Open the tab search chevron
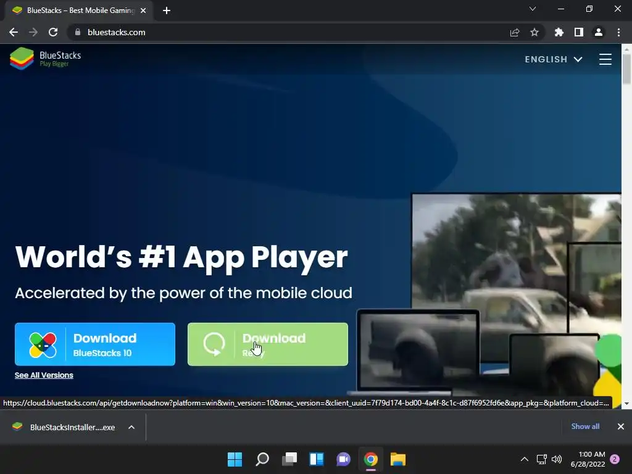 (533, 9)
